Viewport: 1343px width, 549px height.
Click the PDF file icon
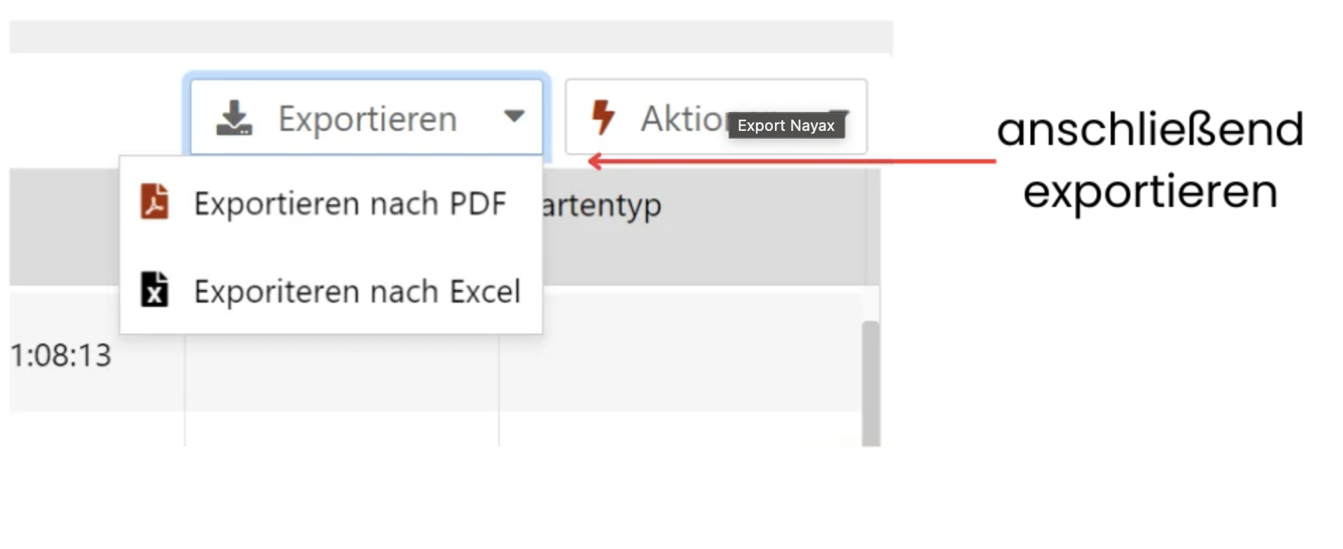pos(155,202)
